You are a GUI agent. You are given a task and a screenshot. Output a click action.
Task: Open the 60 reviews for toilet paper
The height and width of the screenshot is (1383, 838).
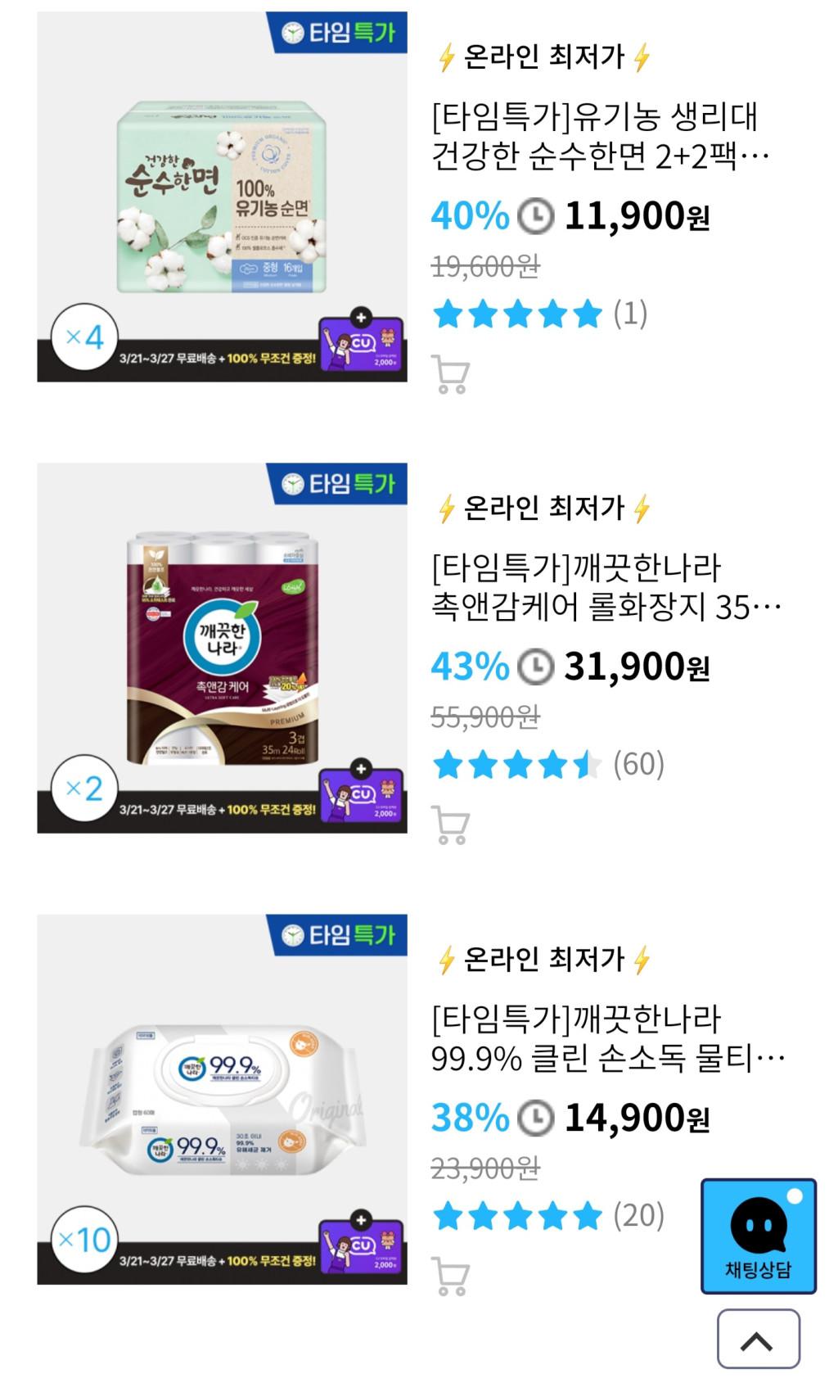[x=638, y=765]
